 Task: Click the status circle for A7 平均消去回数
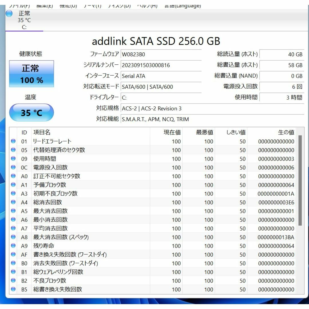click(13, 228)
